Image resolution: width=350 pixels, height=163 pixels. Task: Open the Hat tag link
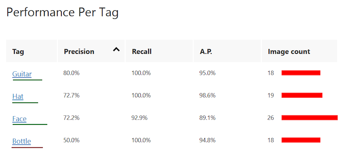18,96
